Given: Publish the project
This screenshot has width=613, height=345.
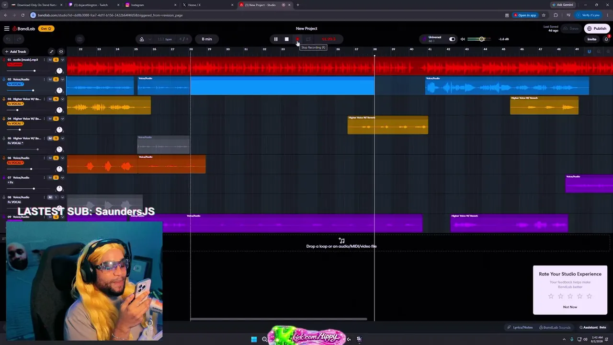Looking at the screenshot, I should pos(597,29).
